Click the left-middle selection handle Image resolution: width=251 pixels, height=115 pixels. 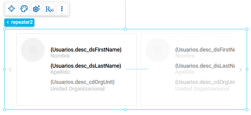coord(5,69)
